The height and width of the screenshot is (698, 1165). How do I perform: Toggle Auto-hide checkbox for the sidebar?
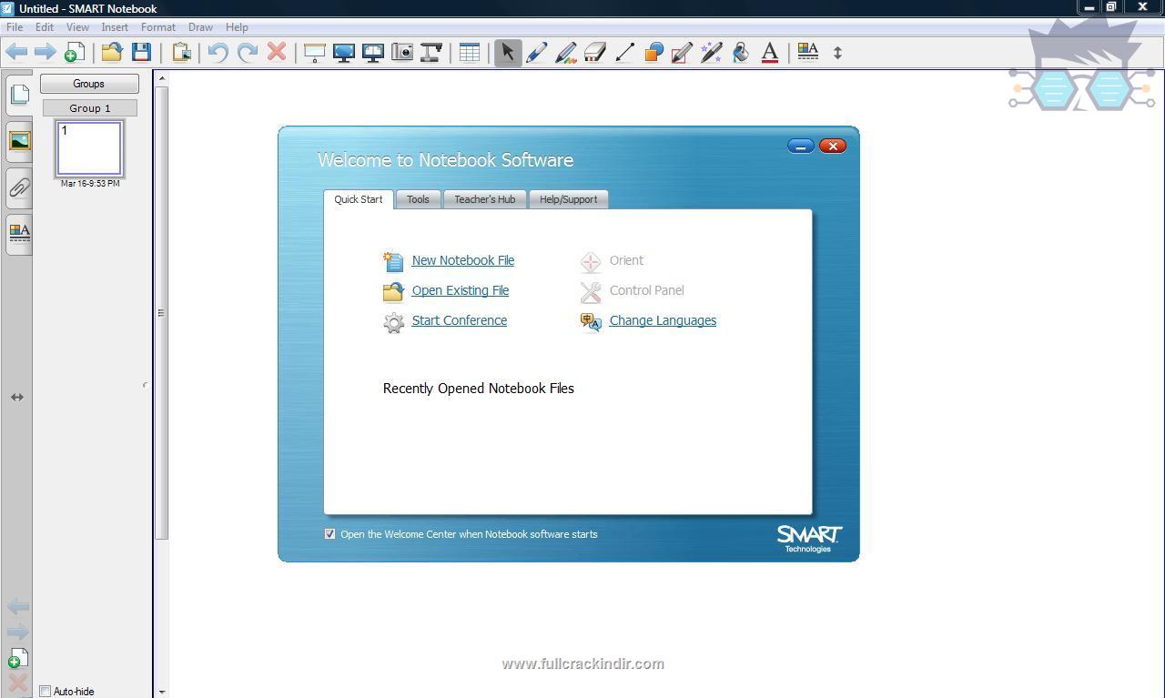(x=45, y=691)
